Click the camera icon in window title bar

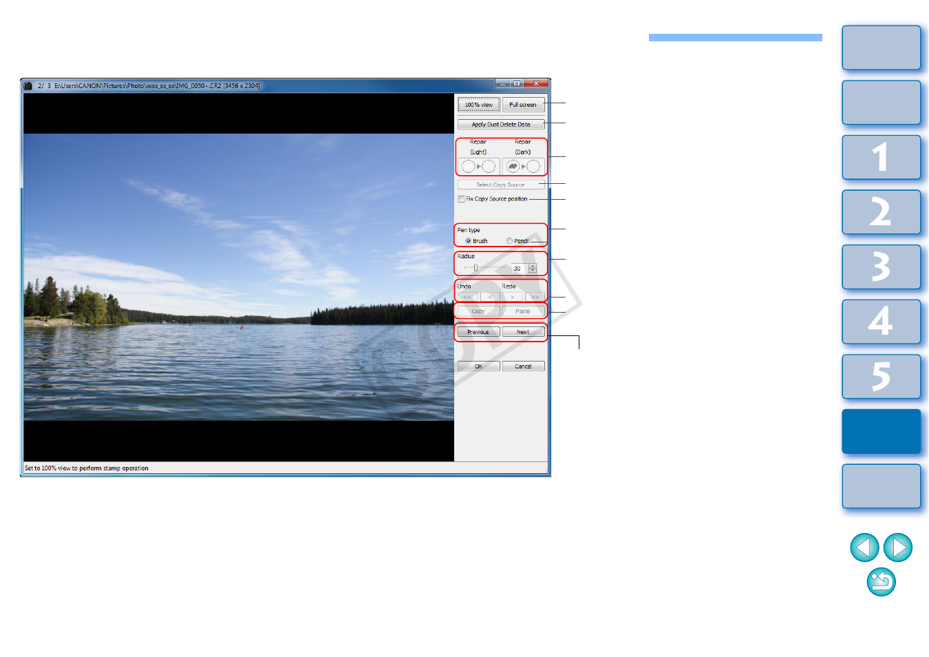(x=28, y=86)
